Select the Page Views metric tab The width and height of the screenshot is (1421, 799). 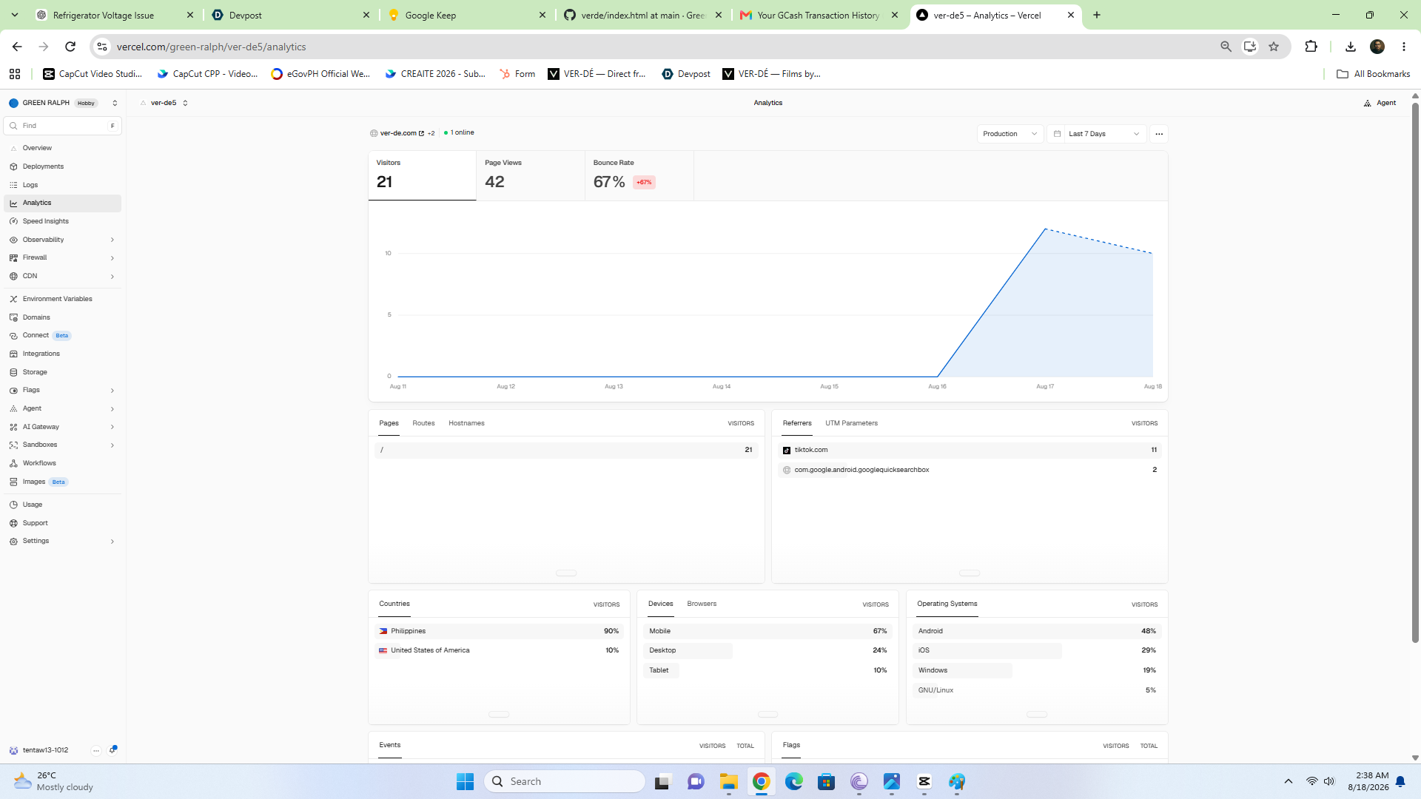[x=530, y=175]
